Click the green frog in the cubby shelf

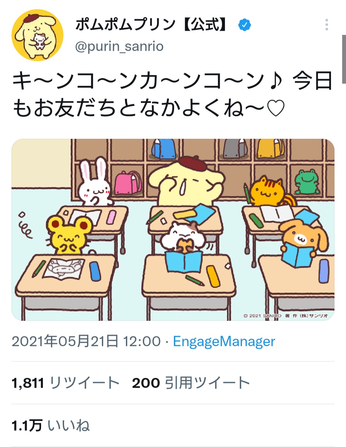click(307, 182)
